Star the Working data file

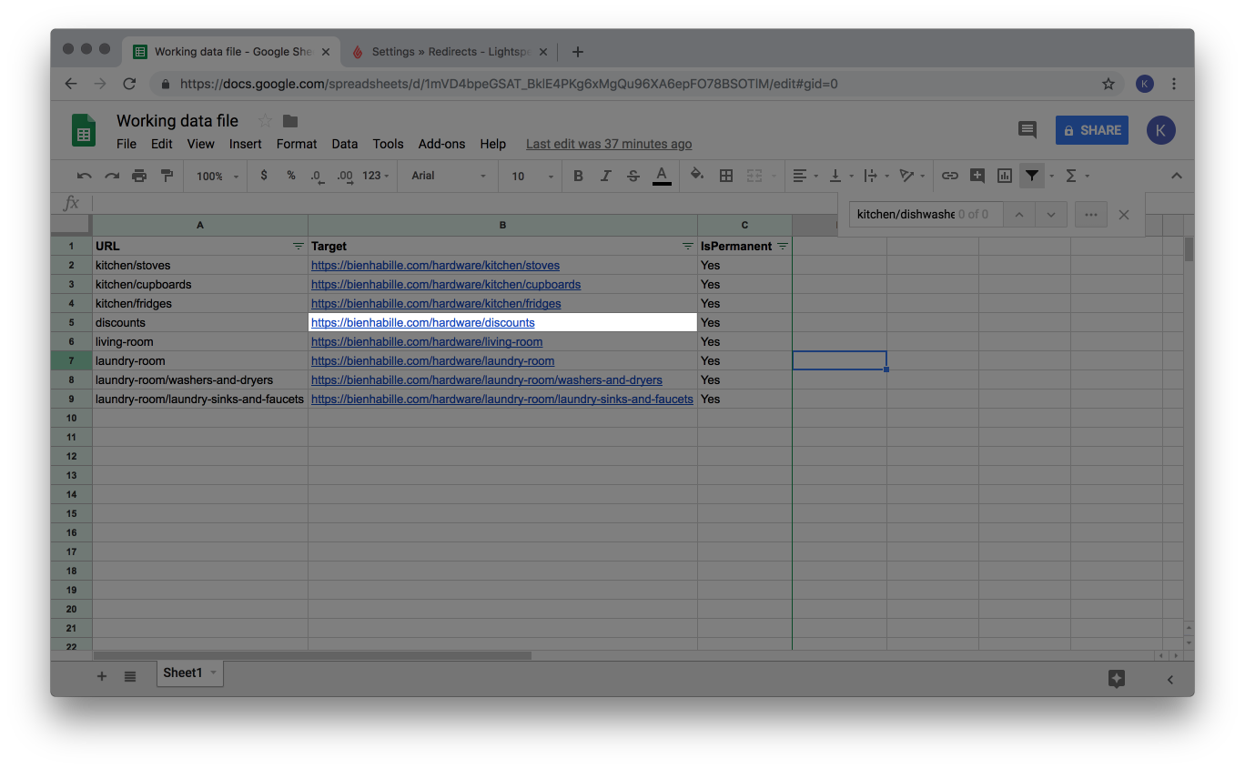[265, 121]
